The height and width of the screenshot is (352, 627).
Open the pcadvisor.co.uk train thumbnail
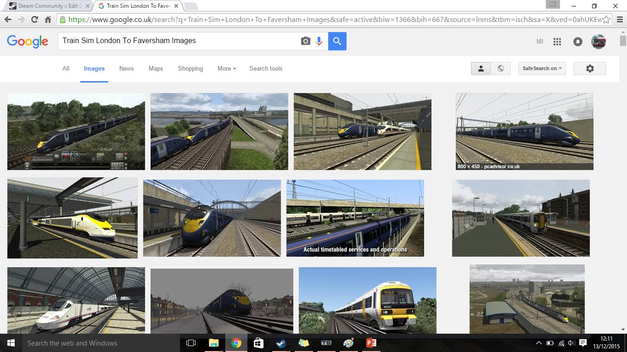[524, 131]
